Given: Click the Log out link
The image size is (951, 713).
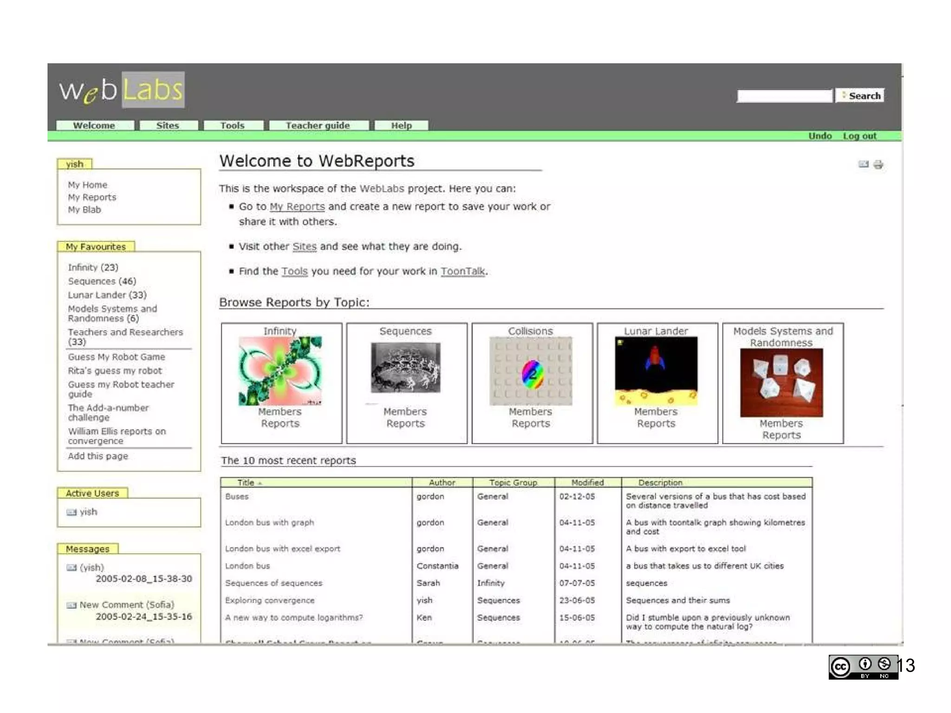Looking at the screenshot, I should (x=860, y=136).
